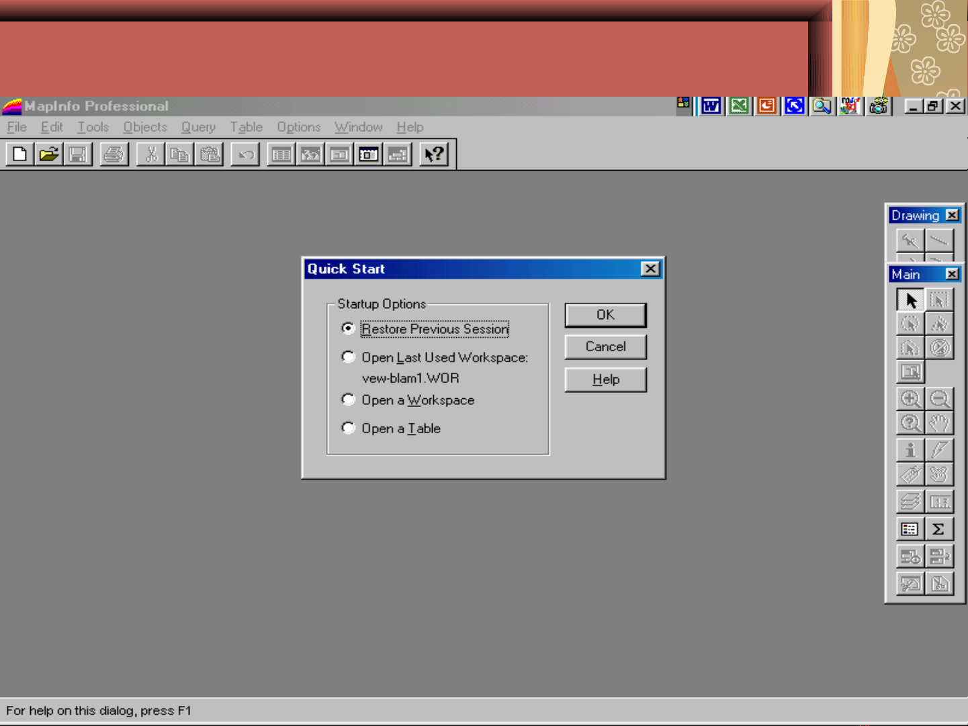Click the Show Legend icon
Screen dimensions: 968x726
(910, 529)
